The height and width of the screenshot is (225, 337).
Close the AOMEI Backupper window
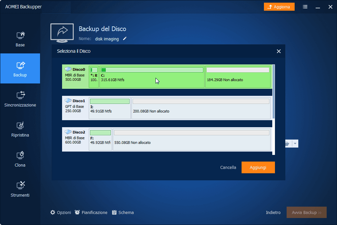click(x=330, y=7)
